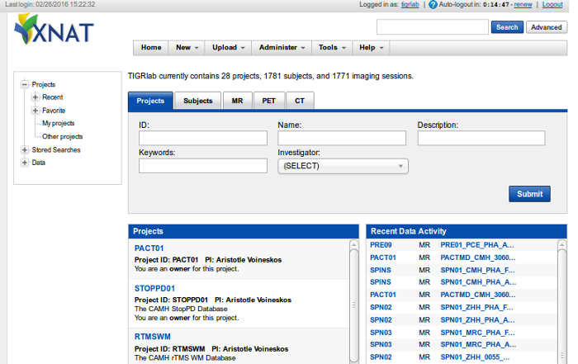The image size is (578, 364).
Task: Click the 'Project ID: PACT01' text
Action: click(166, 260)
